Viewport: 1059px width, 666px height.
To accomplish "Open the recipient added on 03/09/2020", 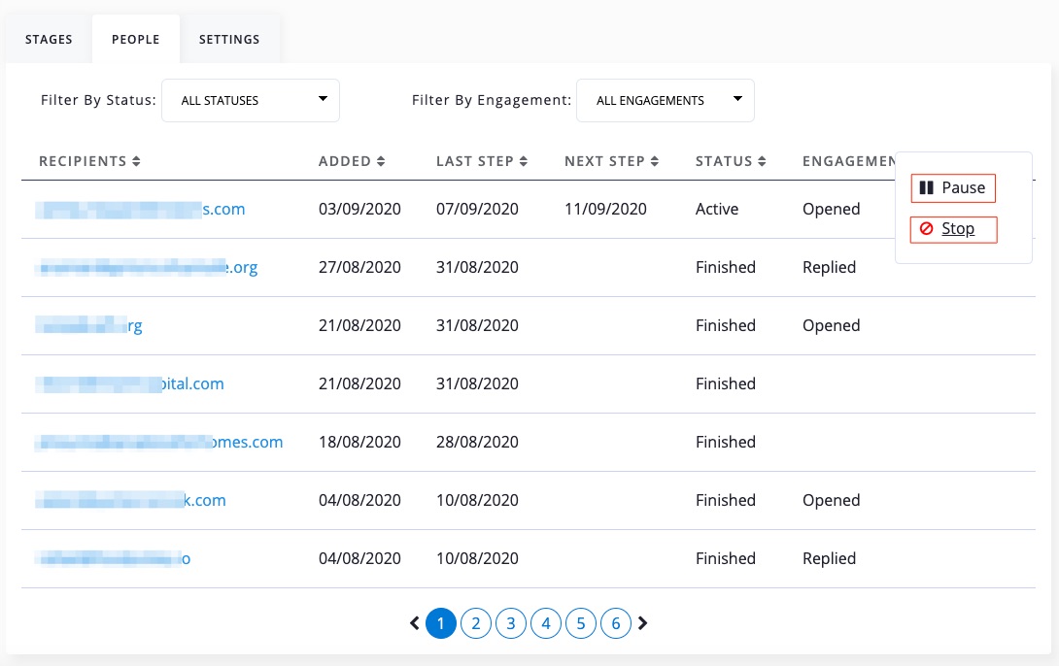I will tap(140, 209).
